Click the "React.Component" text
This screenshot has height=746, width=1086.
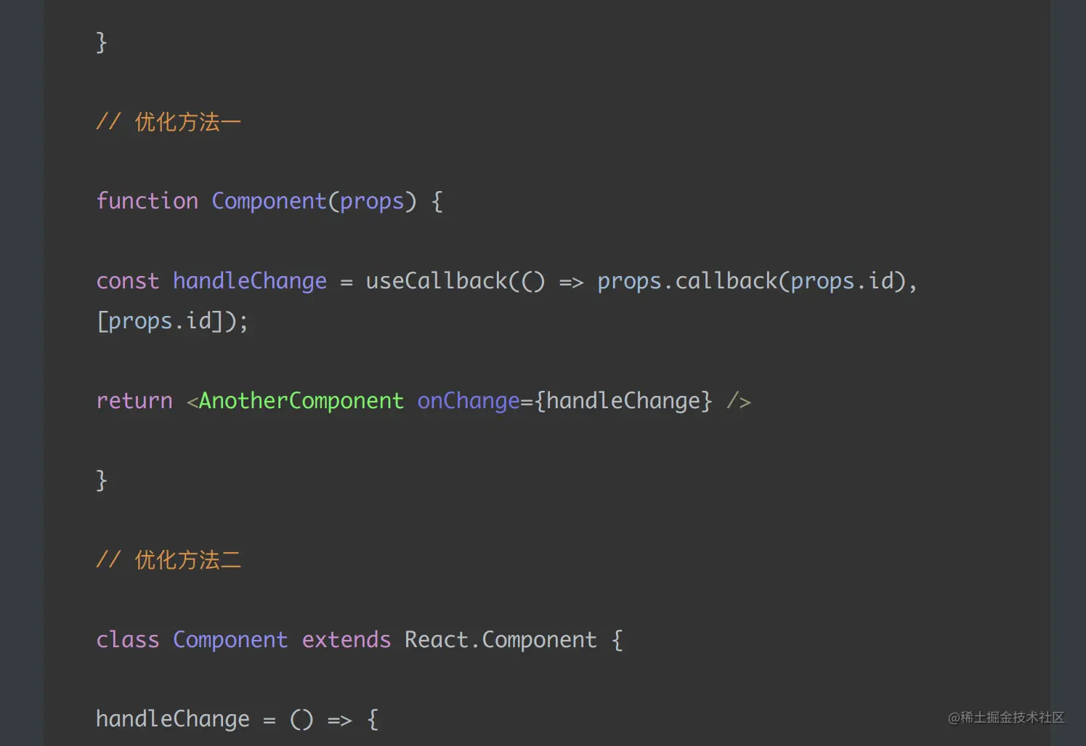(500, 640)
